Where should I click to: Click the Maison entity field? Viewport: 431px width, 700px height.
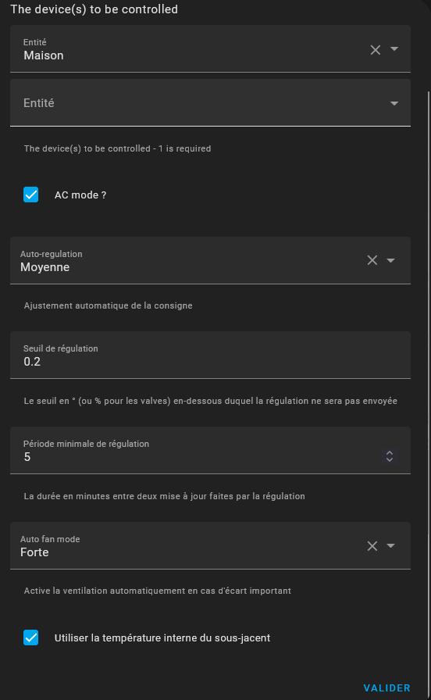pos(210,48)
